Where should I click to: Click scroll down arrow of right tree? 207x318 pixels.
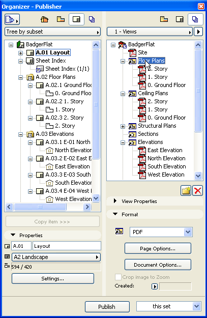click(198, 176)
